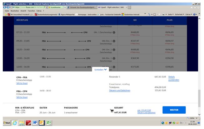Show info icon for 09:20 – 13:45 flight
Screen dimensions: 204x129
pyautogui.click(x=114, y=41)
